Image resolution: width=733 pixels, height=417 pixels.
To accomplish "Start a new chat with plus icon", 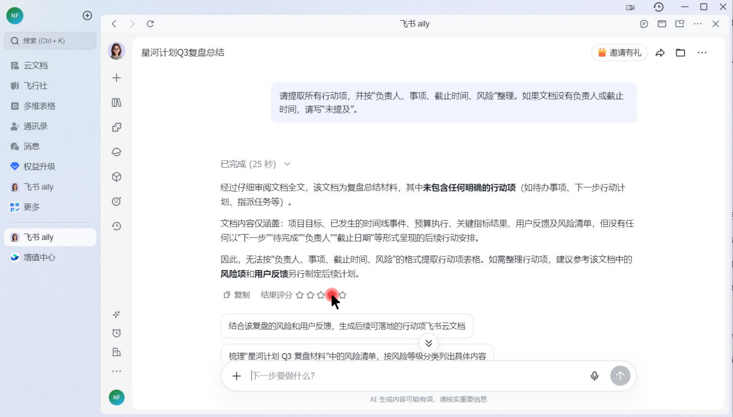I will point(117,78).
